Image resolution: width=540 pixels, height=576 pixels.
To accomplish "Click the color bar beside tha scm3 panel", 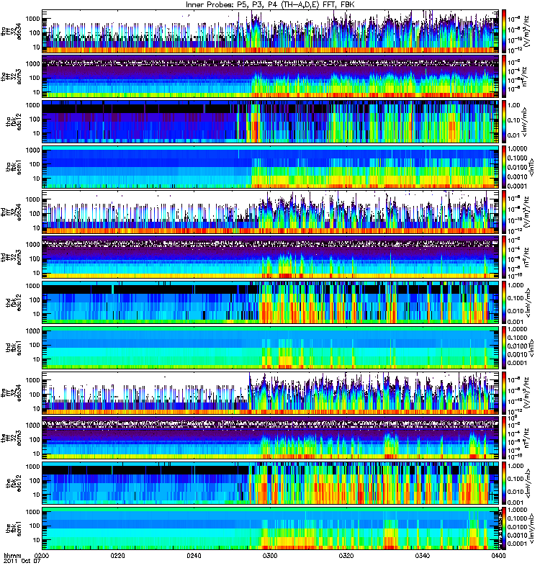I will pyautogui.click(x=504, y=76).
